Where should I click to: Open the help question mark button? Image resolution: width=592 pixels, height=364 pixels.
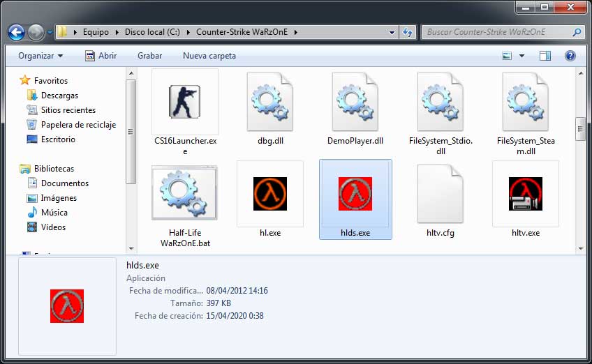click(570, 56)
